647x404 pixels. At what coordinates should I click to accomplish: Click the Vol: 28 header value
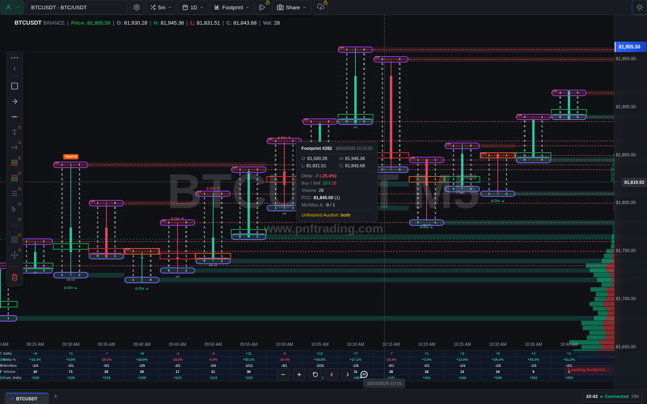click(271, 23)
